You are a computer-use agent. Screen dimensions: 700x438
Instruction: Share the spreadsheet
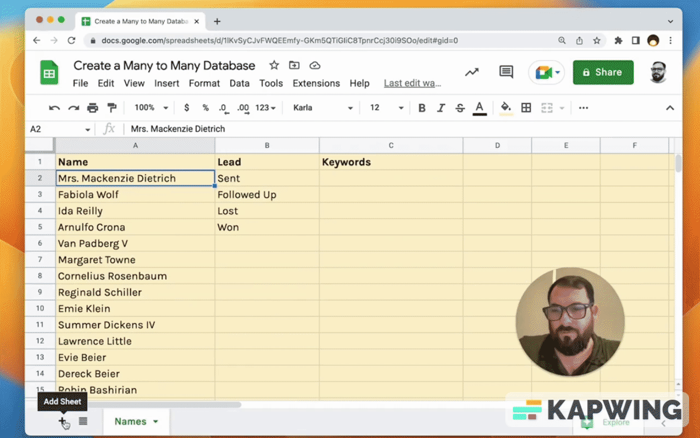pyautogui.click(x=603, y=72)
